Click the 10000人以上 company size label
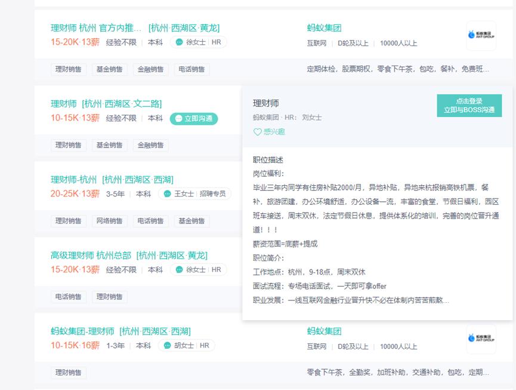516x390 pixels. (398, 43)
